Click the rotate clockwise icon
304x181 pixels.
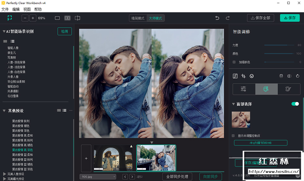[298, 76]
